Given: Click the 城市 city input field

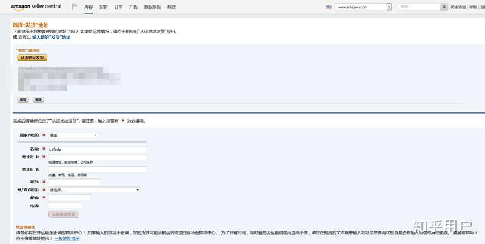Looking at the screenshot, I should pos(74,181).
